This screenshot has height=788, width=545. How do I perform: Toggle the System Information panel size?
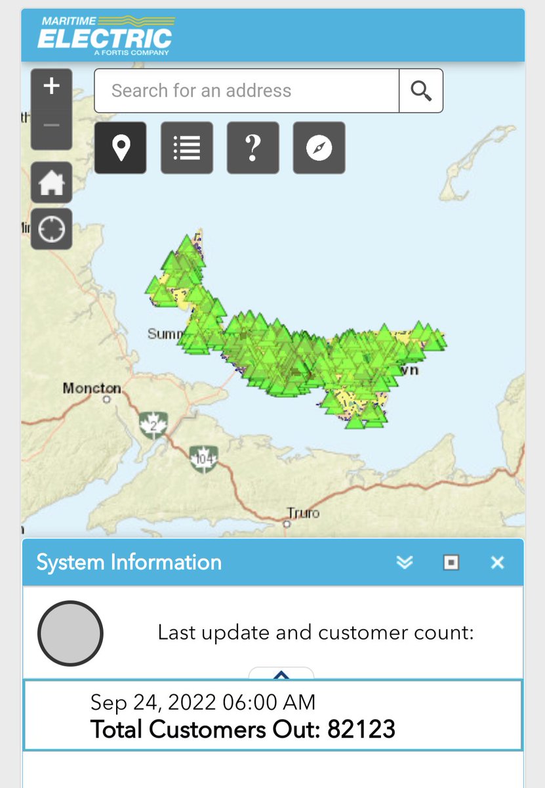451,563
